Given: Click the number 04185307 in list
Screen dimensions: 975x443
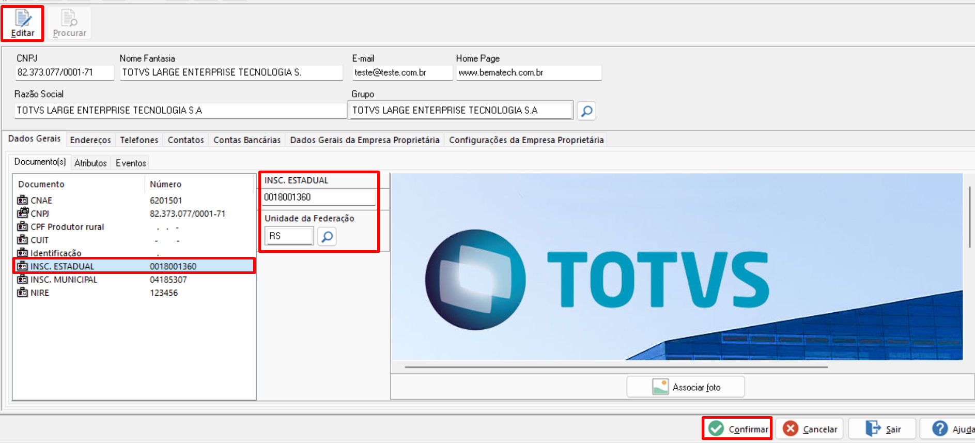Looking at the screenshot, I should point(168,279).
